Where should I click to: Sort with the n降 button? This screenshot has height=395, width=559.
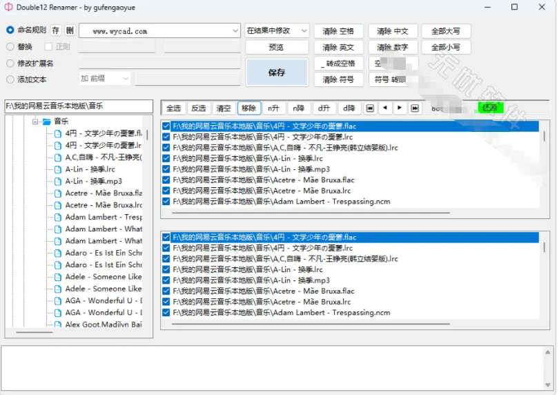299,108
